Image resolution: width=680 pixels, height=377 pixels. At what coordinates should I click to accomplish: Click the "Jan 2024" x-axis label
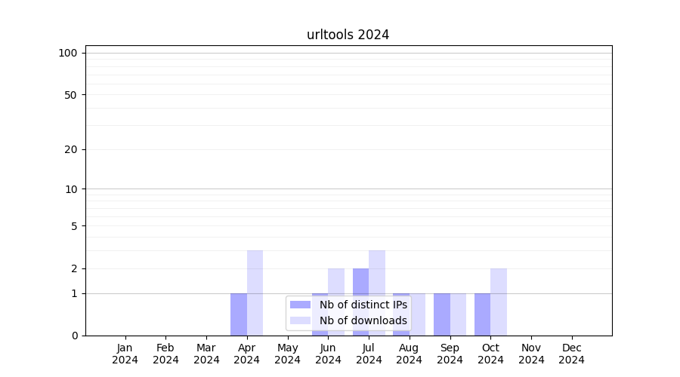pyautogui.click(x=125, y=354)
